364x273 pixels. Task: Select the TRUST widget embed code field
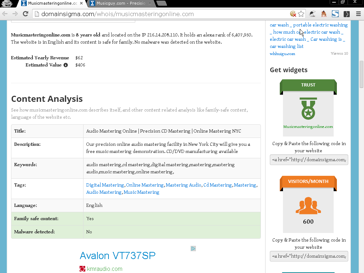[309, 160]
